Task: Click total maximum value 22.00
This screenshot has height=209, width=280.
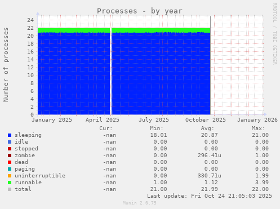Action: coord(260,189)
